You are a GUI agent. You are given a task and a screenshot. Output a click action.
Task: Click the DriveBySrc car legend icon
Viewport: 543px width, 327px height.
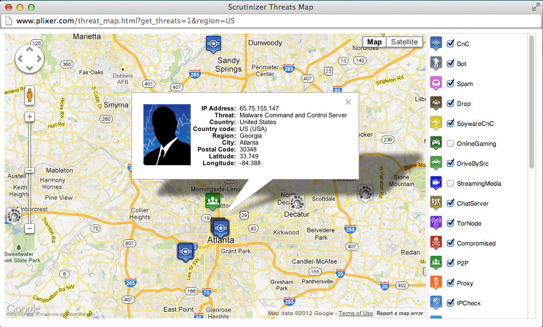click(x=436, y=163)
